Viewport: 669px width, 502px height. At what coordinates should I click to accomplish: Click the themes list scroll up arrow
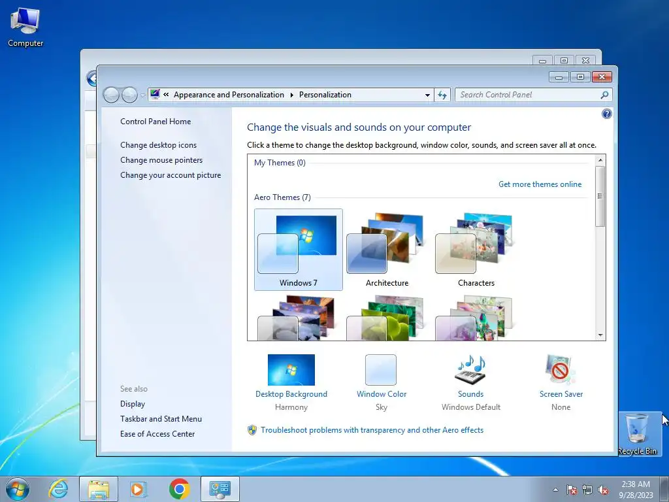click(x=600, y=160)
